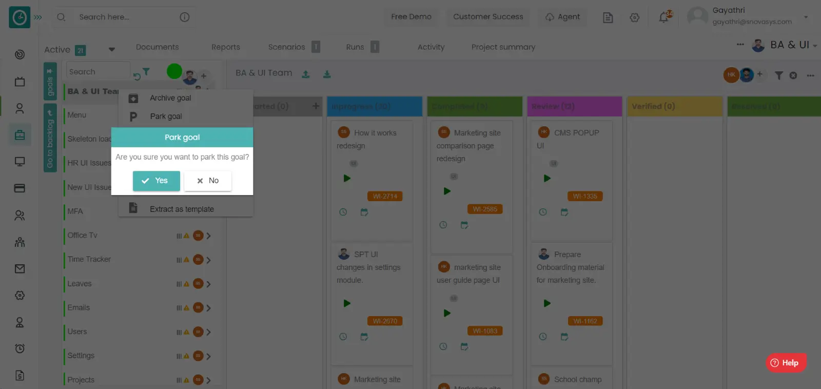Expand the Office Tv goal chevron
Viewport: 821px width, 389px height.
click(x=209, y=236)
